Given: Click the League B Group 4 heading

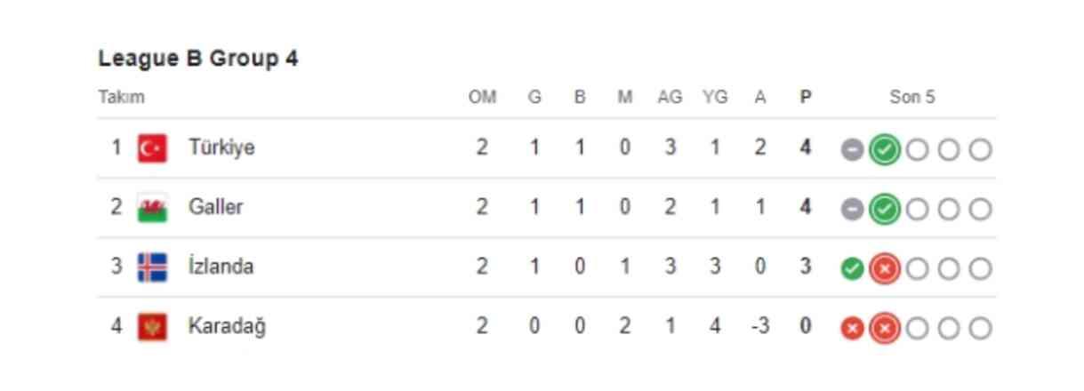Looking at the screenshot, I should point(198,59).
